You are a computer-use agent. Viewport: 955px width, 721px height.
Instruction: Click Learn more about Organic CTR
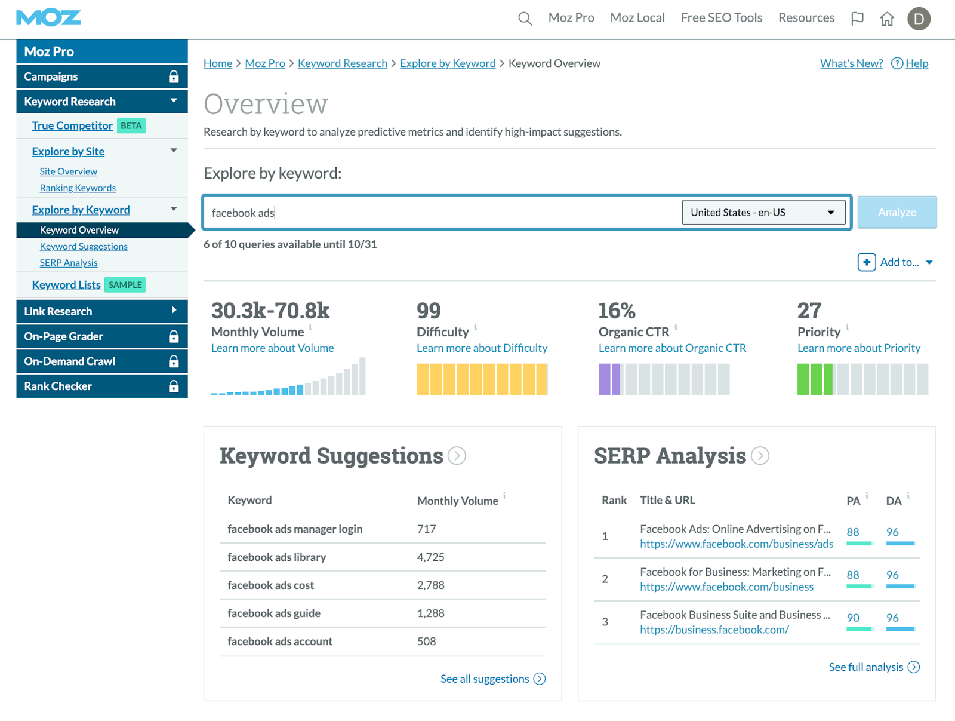tap(672, 348)
